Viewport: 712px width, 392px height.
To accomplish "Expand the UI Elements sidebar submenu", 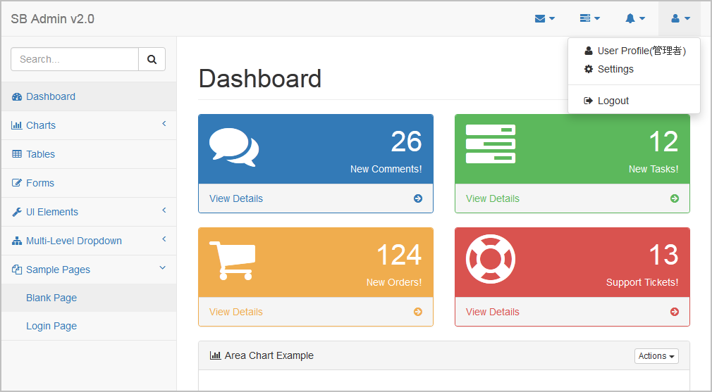I will point(89,212).
